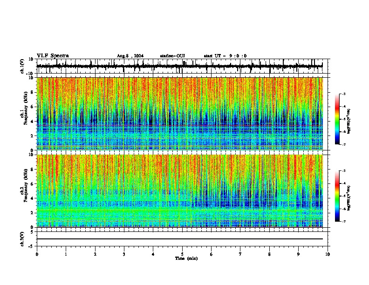Click the ch.2 color scale log(PSD) unit label
369x285 pixels.
(x=349, y=198)
